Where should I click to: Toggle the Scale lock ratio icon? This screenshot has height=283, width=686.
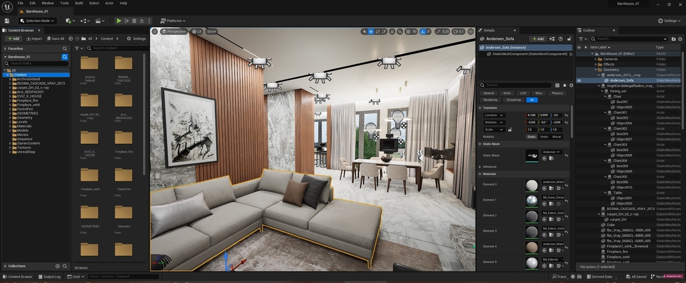tap(509, 130)
